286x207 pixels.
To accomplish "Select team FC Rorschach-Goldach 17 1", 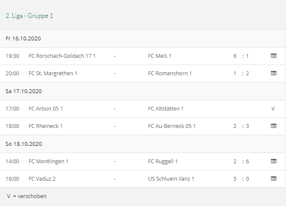I will pyautogui.click(x=62, y=56).
